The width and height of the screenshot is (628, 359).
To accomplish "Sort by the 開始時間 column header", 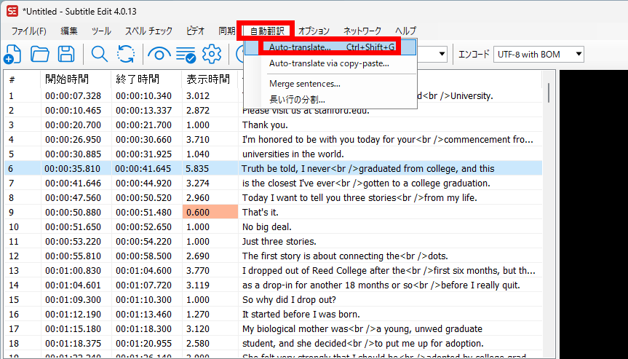I will [x=76, y=79].
